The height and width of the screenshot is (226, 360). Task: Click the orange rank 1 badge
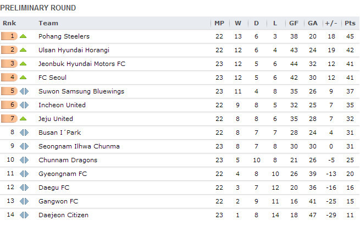9,36
